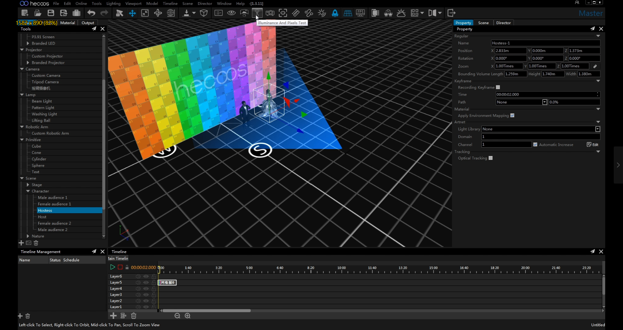Switch to the Output tab

coord(88,23)
